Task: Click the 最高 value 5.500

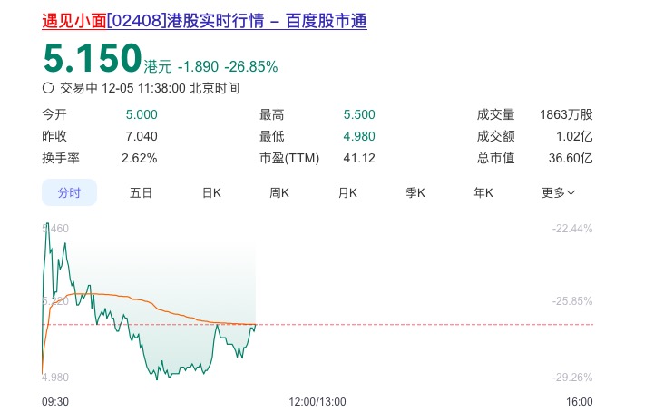Action: point(358,114)
